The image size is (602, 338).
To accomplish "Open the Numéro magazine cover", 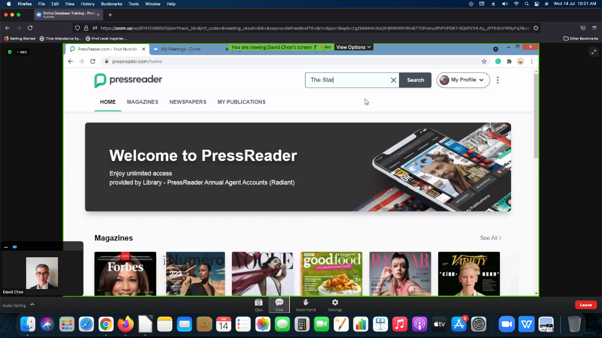I will [x=196, y=273].
